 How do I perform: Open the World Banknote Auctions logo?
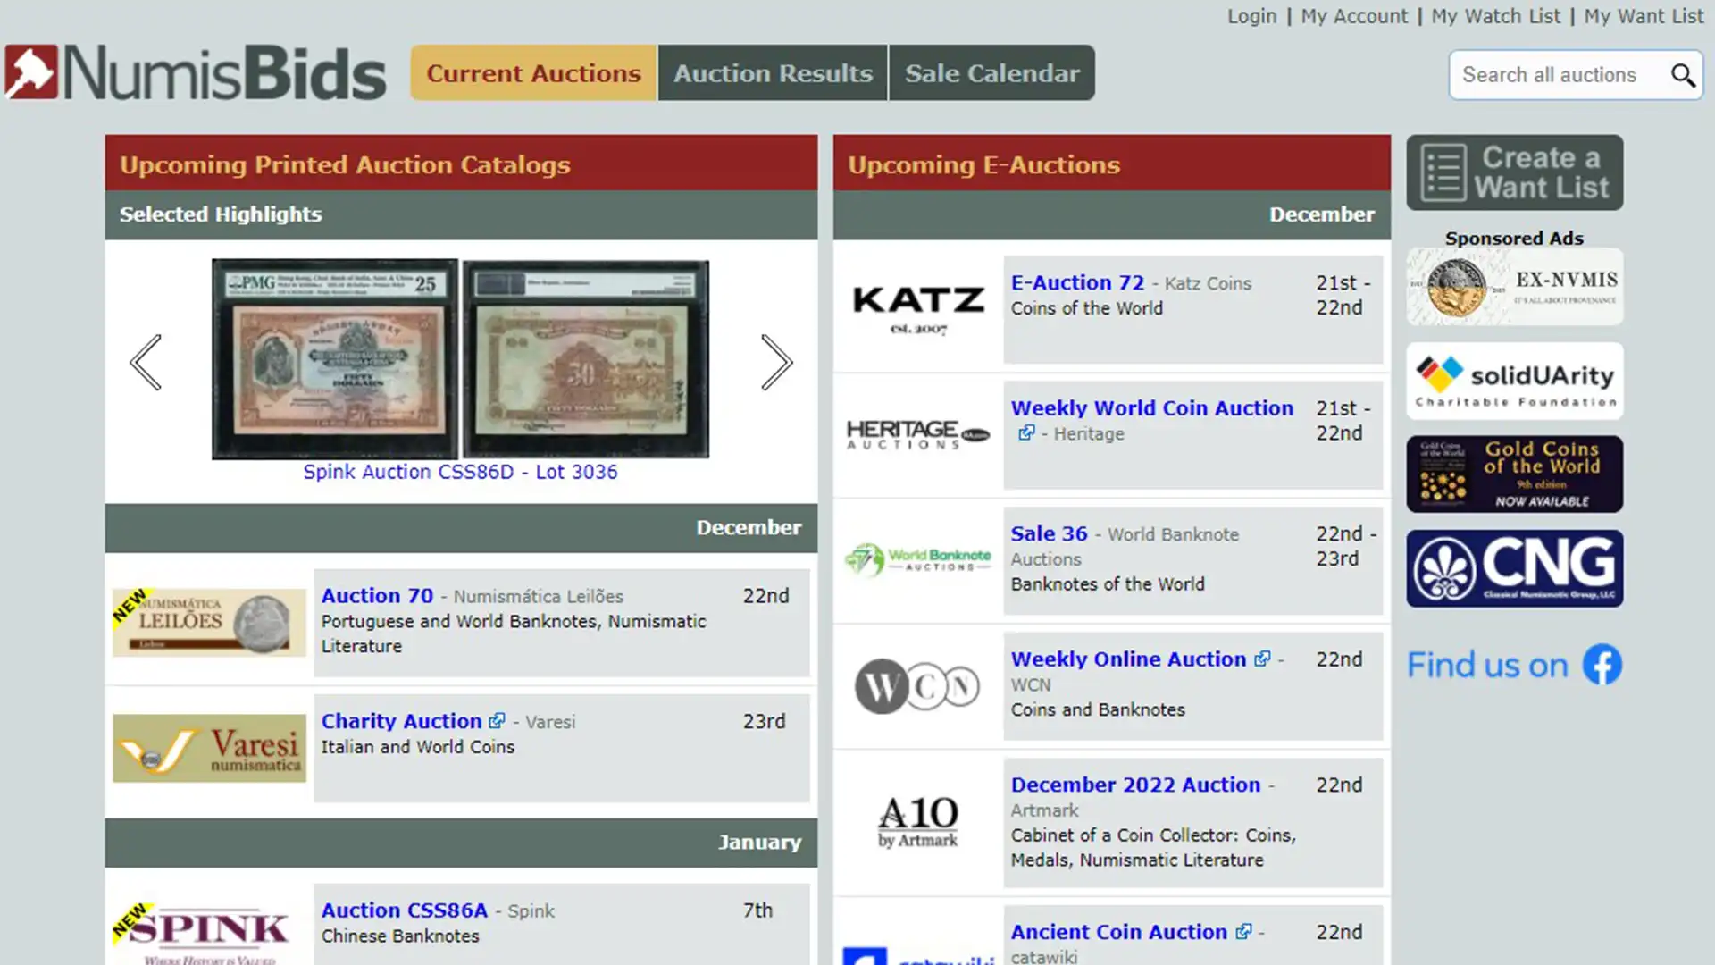918,560
